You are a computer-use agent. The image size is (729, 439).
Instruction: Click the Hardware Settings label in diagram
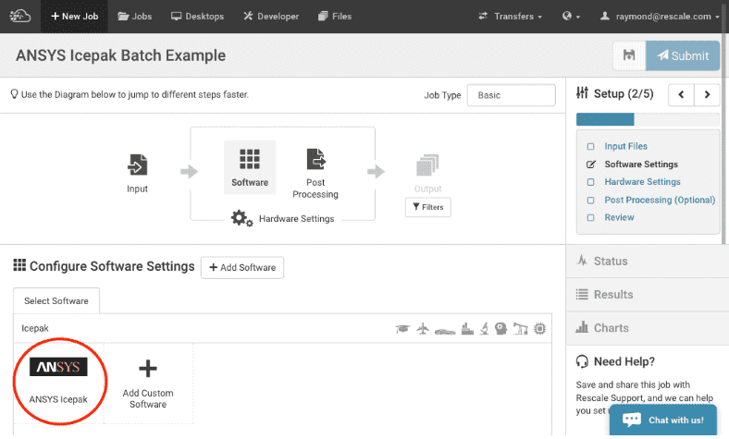click(297, 219)
